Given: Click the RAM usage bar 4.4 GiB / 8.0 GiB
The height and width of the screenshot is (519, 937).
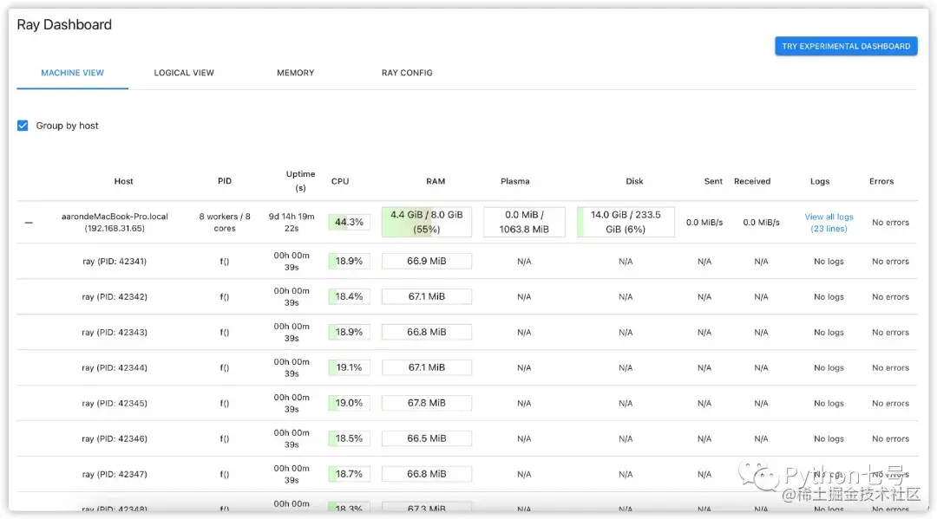Looking at the screenshot, I should [427, 222].
